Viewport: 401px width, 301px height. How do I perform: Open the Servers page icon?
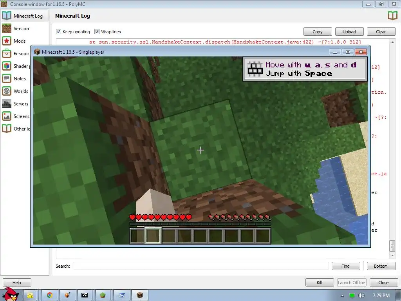pos(7,103)
